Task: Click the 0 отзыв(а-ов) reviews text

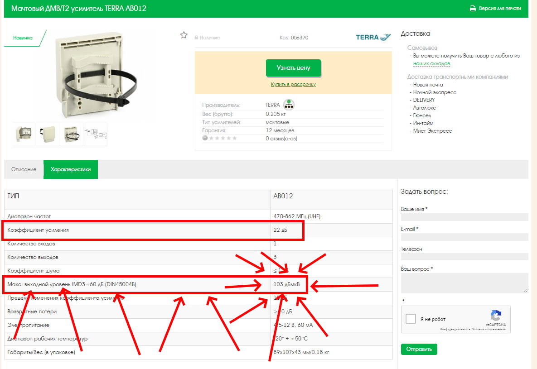Action: (x=281, y=139)
